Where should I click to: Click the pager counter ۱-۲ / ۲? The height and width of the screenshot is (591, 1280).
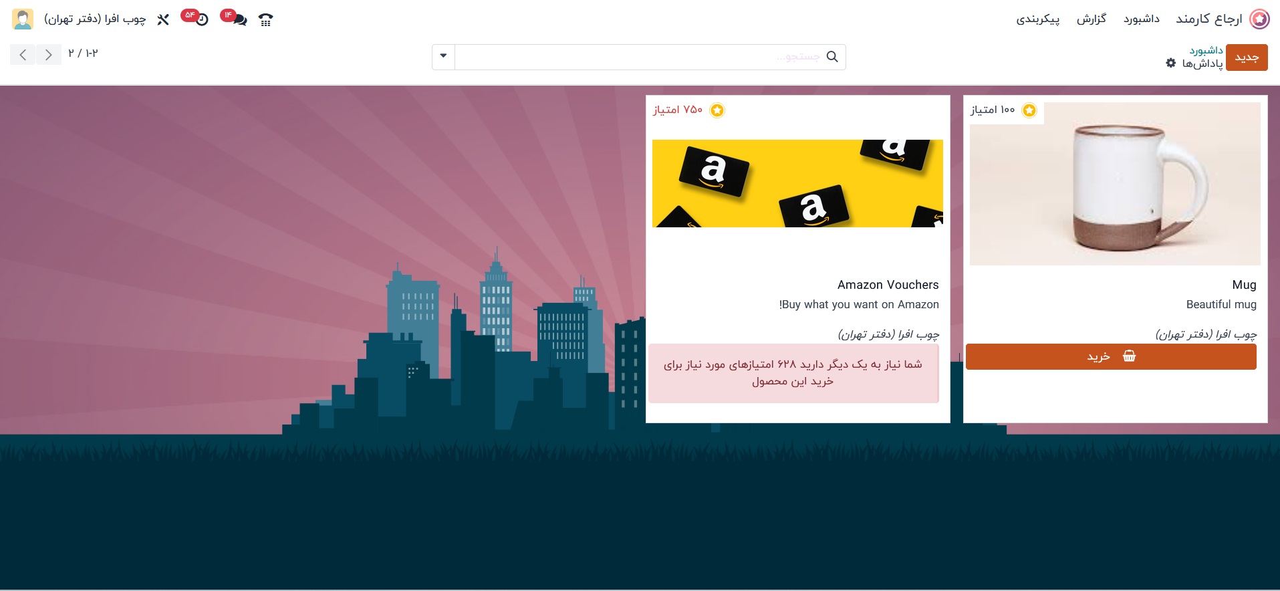[83, 53]
